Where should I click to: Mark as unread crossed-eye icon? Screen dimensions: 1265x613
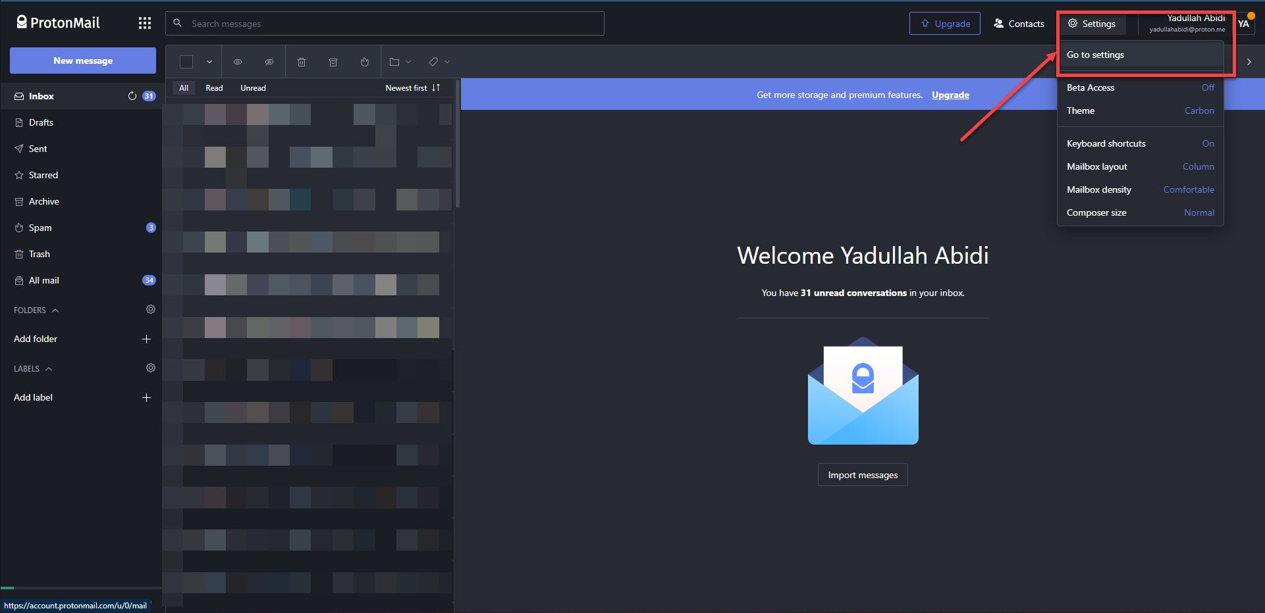[x=269, y=62]
